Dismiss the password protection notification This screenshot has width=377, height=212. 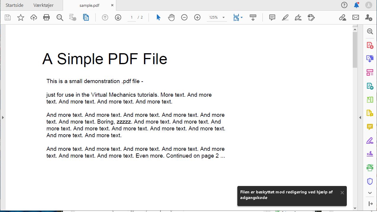342,193
